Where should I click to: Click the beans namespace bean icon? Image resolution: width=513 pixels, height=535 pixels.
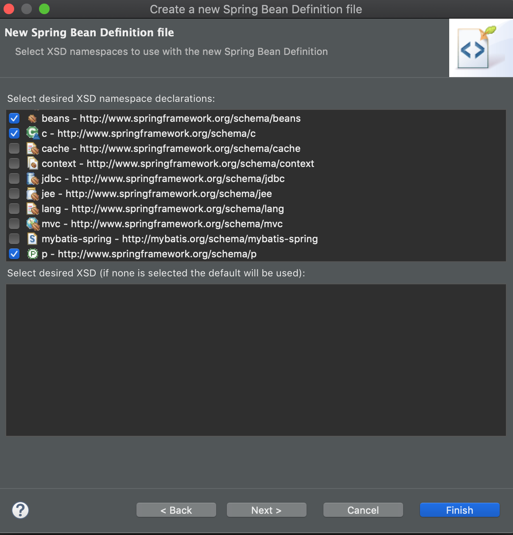click(32, 118)
